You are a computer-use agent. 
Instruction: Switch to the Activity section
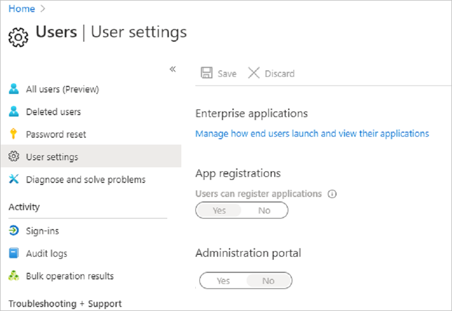click(23, 207)
